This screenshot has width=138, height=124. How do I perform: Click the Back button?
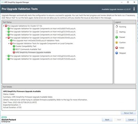click(x=107, y=120)
